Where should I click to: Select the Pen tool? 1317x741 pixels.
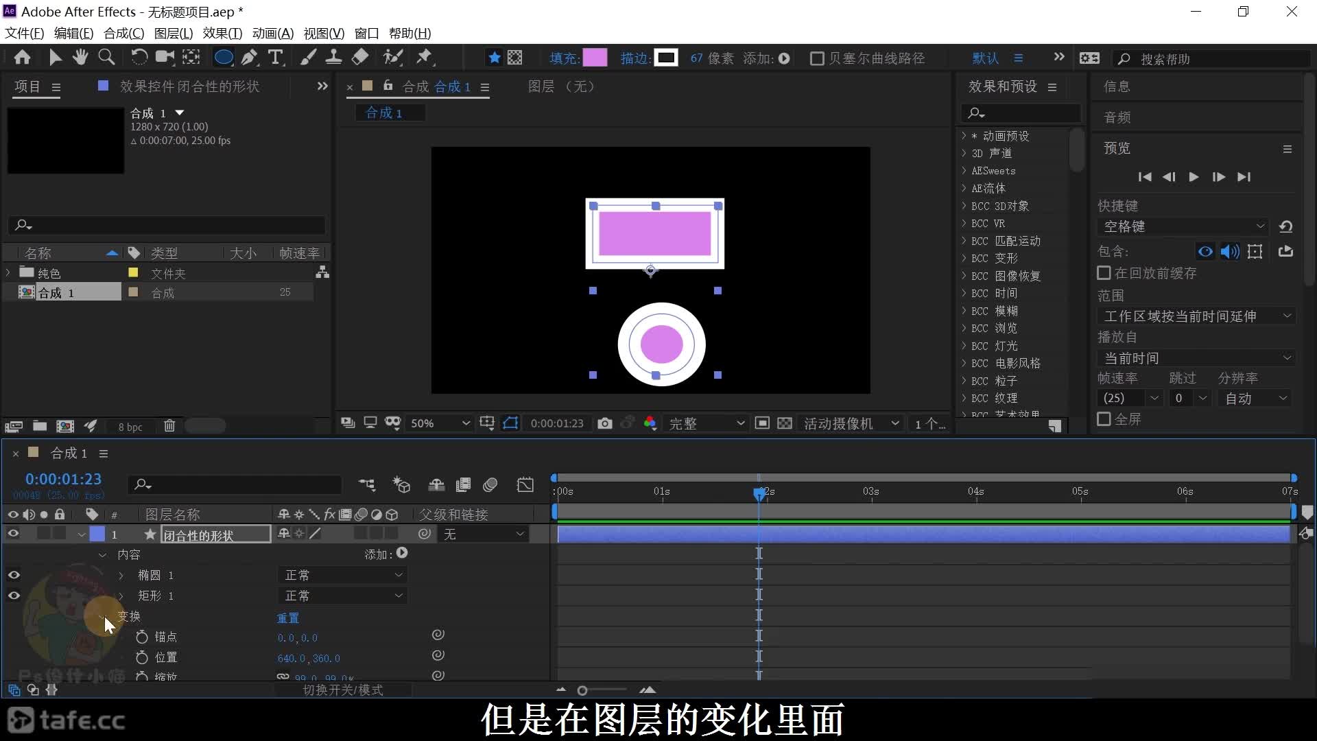250,58
